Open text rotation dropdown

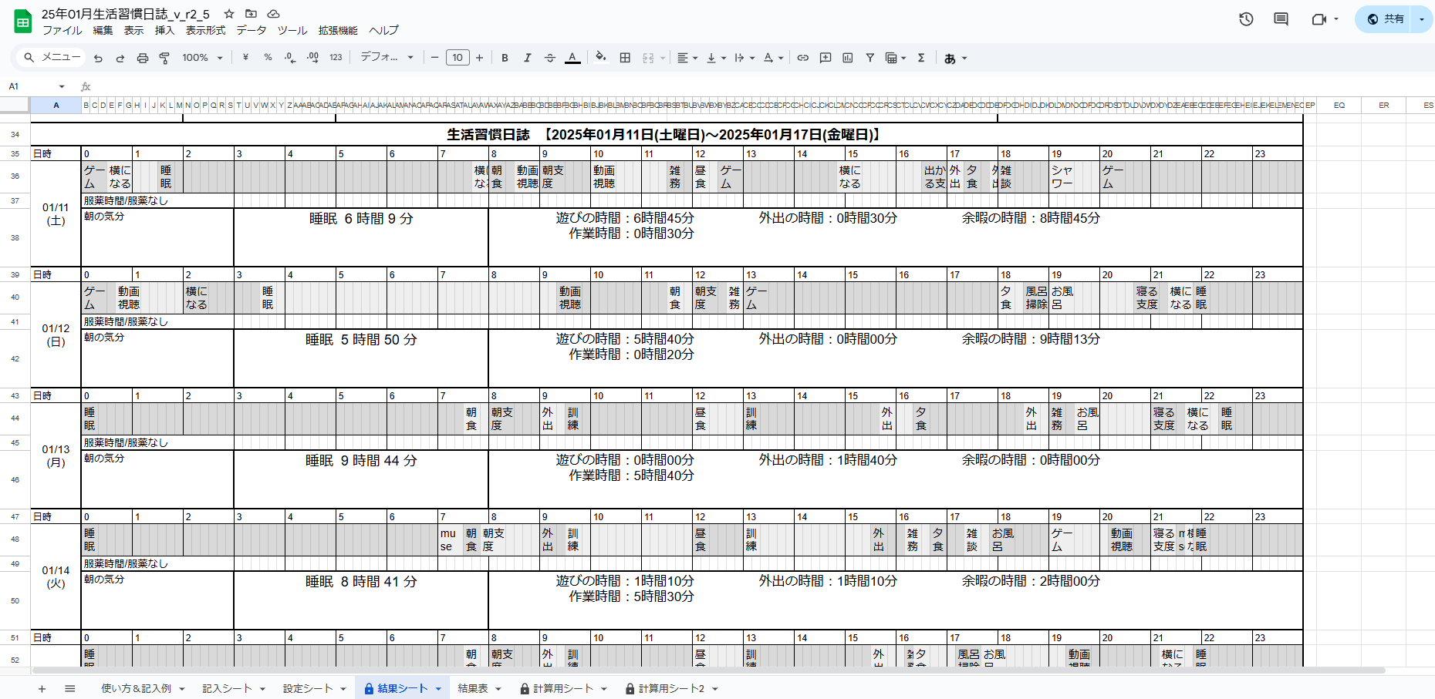point(773,58)
